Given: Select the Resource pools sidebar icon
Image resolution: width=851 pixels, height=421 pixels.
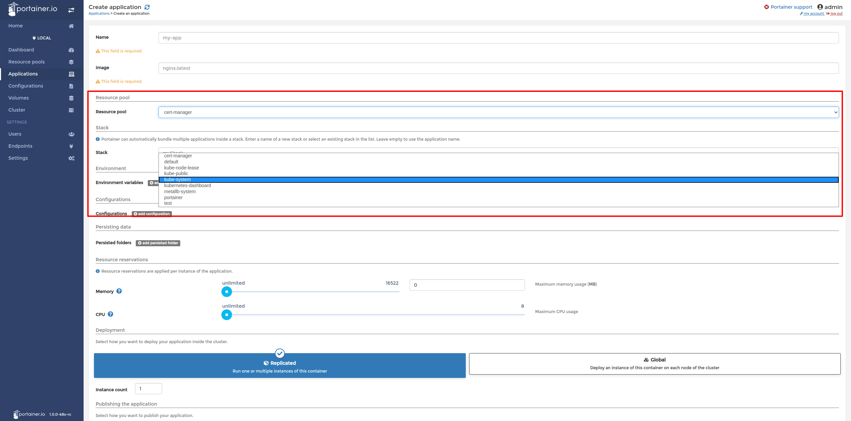Looking at the screenshot, I should coord(71,62).
